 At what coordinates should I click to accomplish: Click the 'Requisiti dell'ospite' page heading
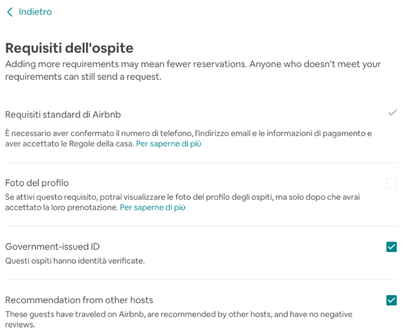[x=69, y=48]
